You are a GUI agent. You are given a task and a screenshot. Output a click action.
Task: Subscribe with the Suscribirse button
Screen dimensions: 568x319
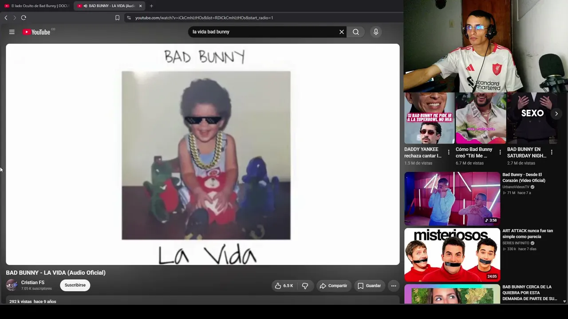pyautogui.click(x=75, y=285)
